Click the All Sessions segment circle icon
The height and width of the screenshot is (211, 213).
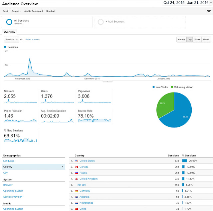tap(9, 22)
